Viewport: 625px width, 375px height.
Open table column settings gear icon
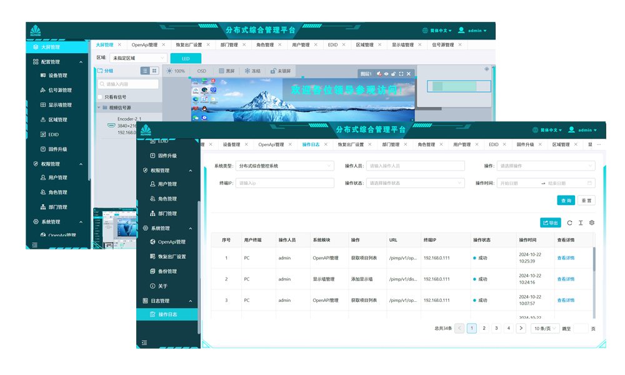click(x=592, y=222)
